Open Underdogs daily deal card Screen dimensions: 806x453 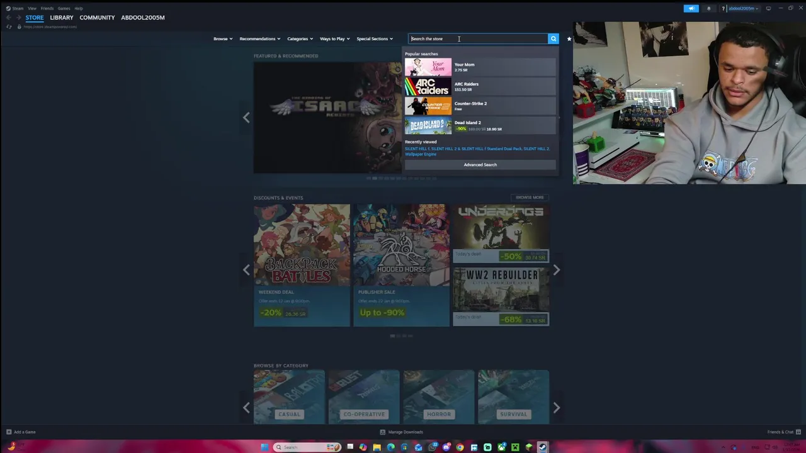pos(501,233)
